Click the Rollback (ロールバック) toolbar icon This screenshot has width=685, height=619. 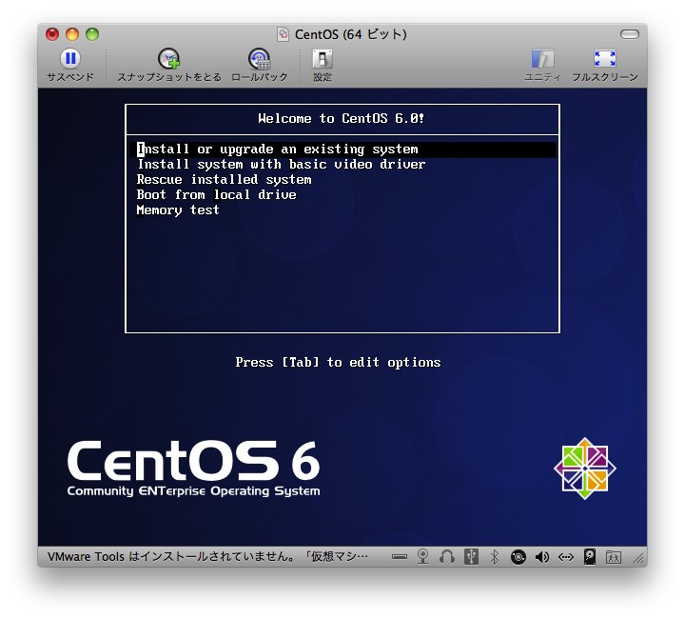point(259,59)
